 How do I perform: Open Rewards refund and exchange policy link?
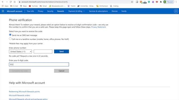coord(28,99)
